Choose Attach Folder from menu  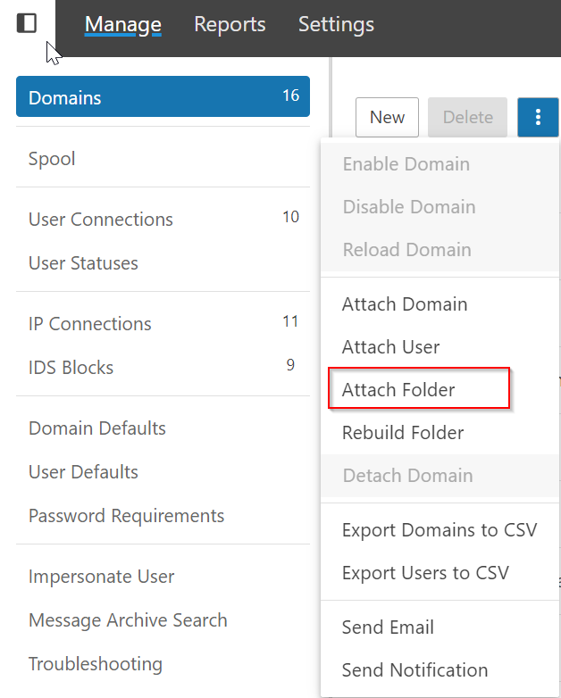click(x=398, y=390)
